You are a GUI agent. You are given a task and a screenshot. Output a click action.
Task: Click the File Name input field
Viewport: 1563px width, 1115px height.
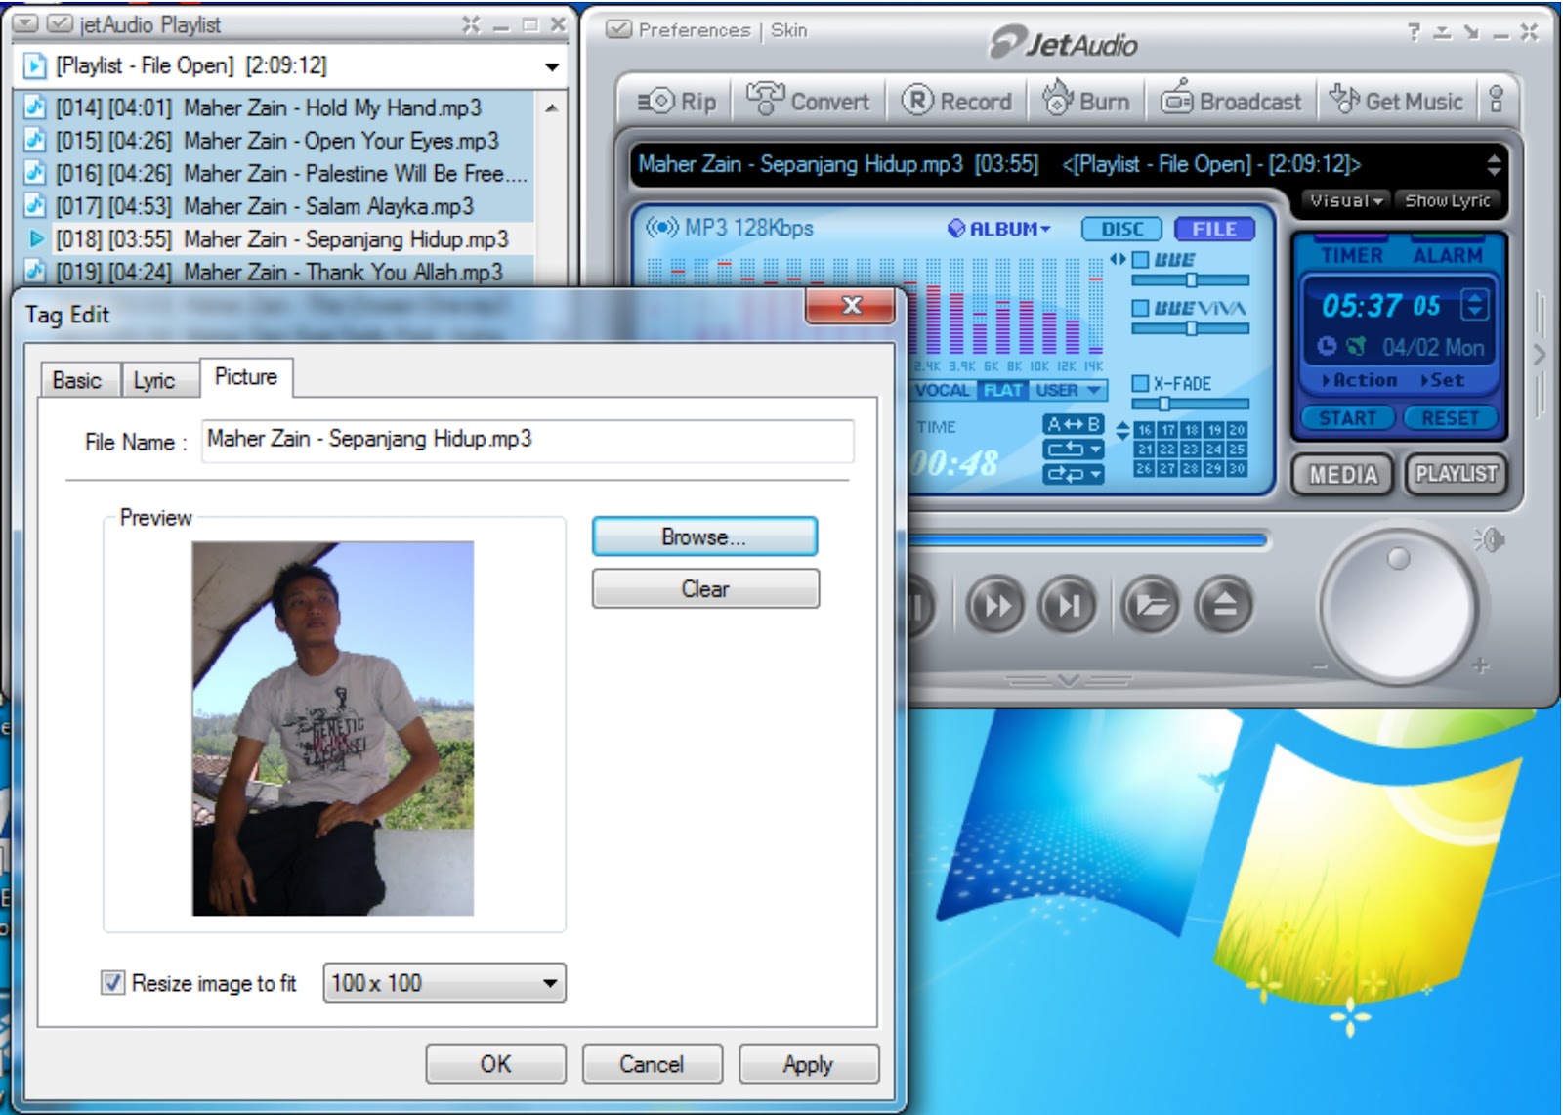528,441
